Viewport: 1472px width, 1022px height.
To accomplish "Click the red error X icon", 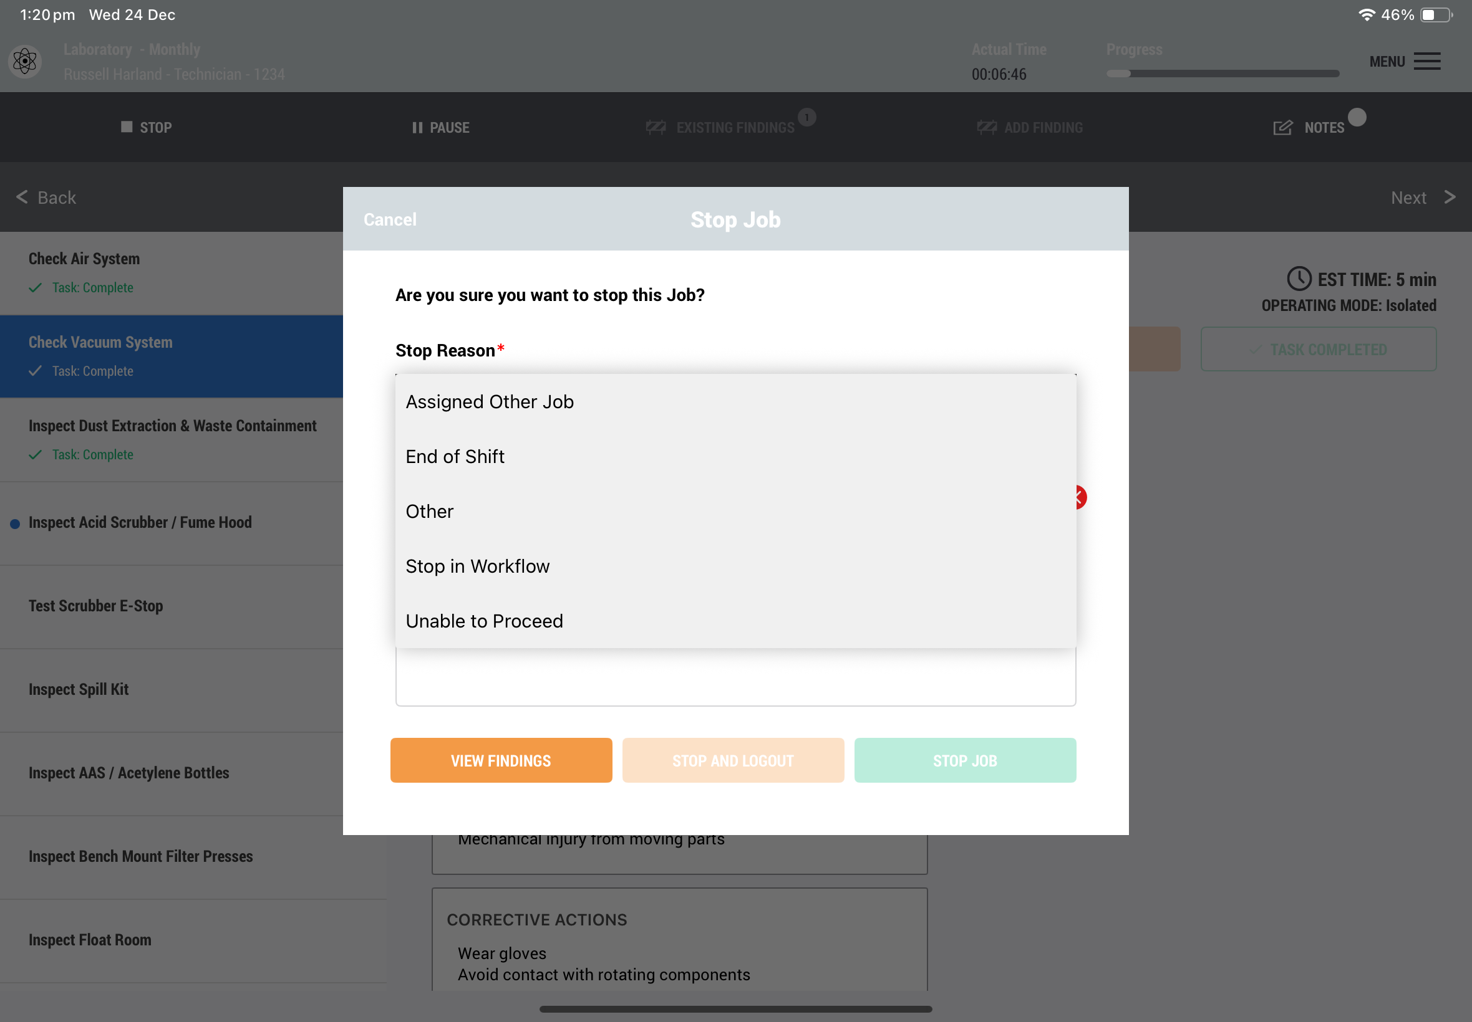I will pos(1081,497).
